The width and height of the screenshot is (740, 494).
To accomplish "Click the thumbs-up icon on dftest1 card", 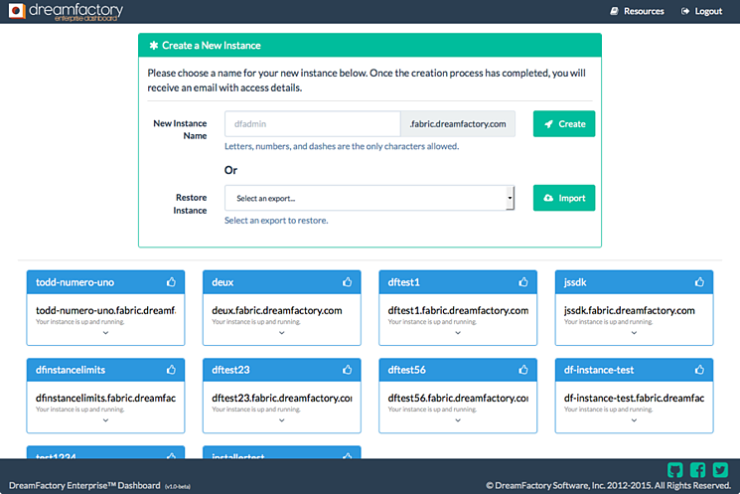I will pyautogui.click(x=522, y=282).
